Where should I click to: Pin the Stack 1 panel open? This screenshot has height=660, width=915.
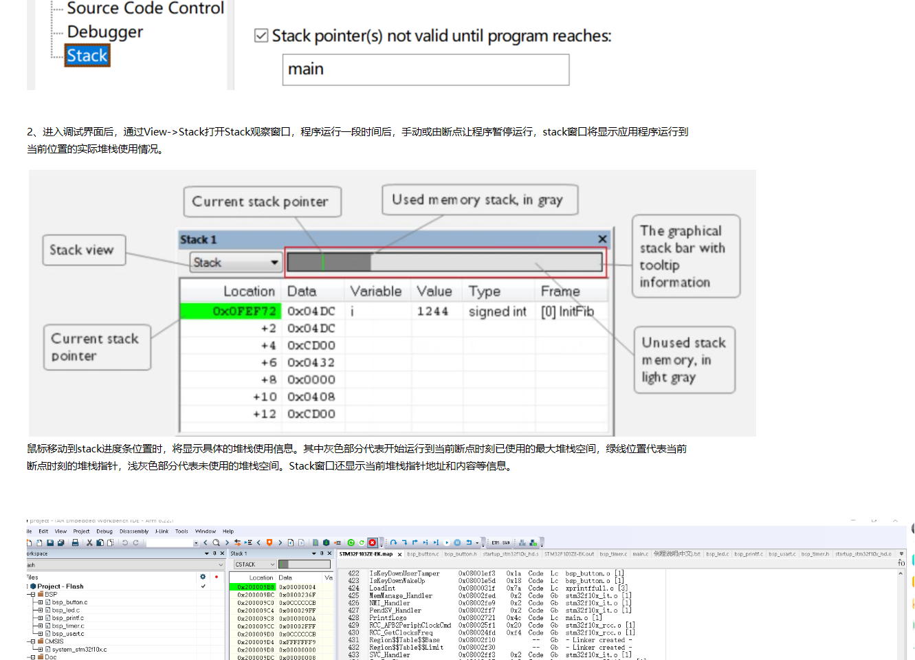(x=322, y=553)
